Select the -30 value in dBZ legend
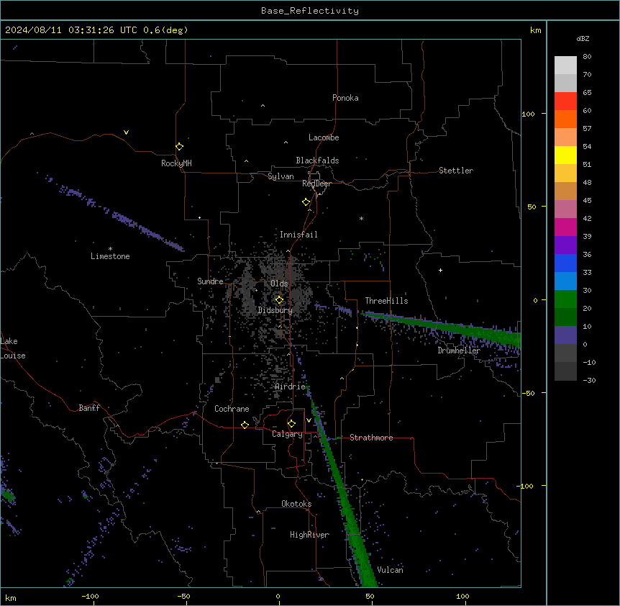 589,380
